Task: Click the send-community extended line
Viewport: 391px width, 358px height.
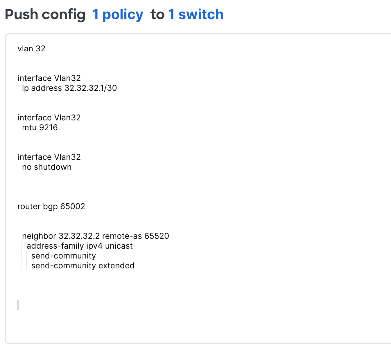Action: [x=83, y=265]
